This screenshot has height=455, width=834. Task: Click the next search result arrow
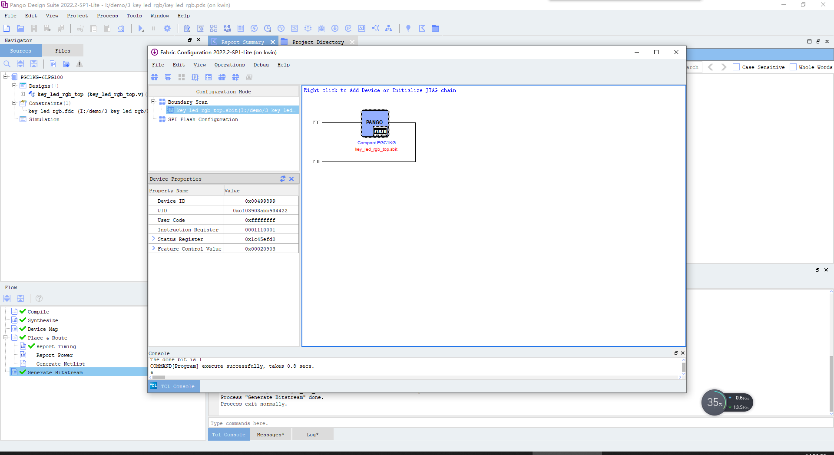tap(724, 67)
